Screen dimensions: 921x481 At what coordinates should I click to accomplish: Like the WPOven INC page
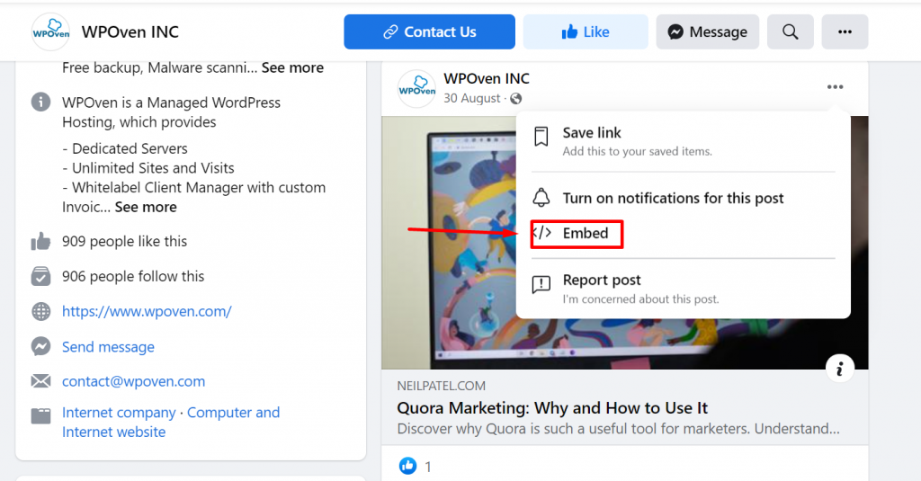tap(586, 31)
